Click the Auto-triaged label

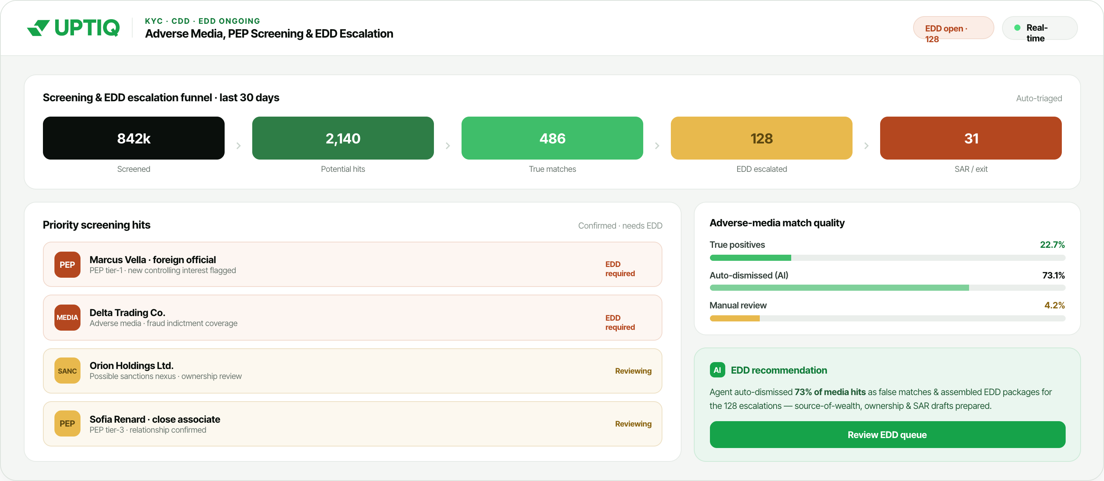[x=1039, y=98]
